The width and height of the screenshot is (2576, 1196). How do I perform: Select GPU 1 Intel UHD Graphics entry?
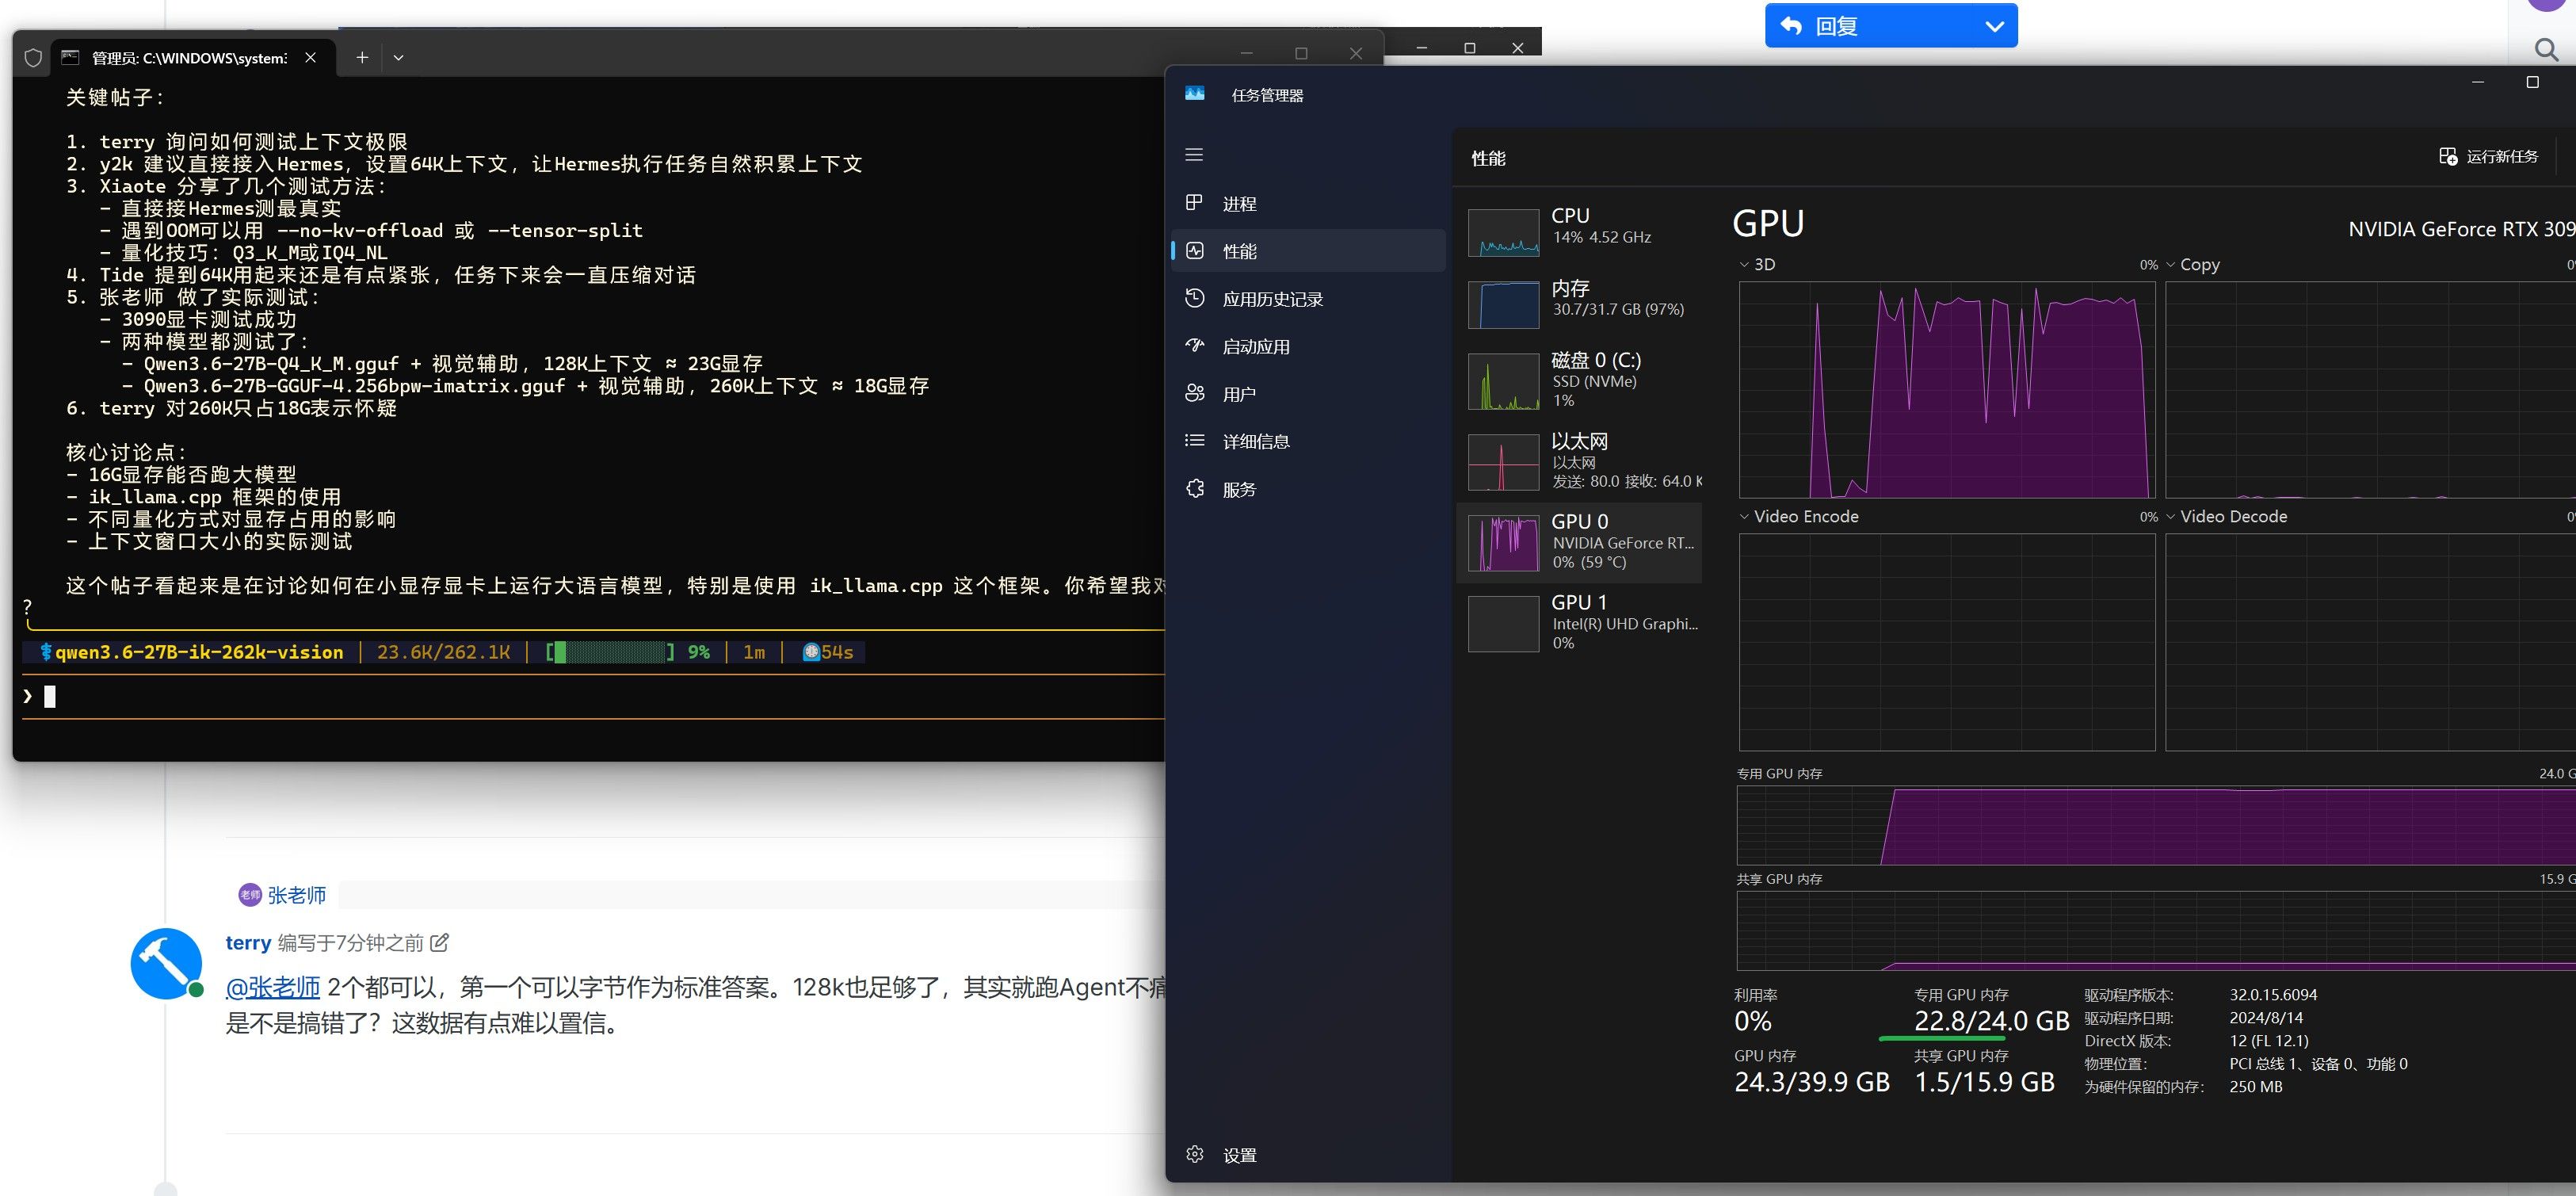click(x=1580, y=623)
